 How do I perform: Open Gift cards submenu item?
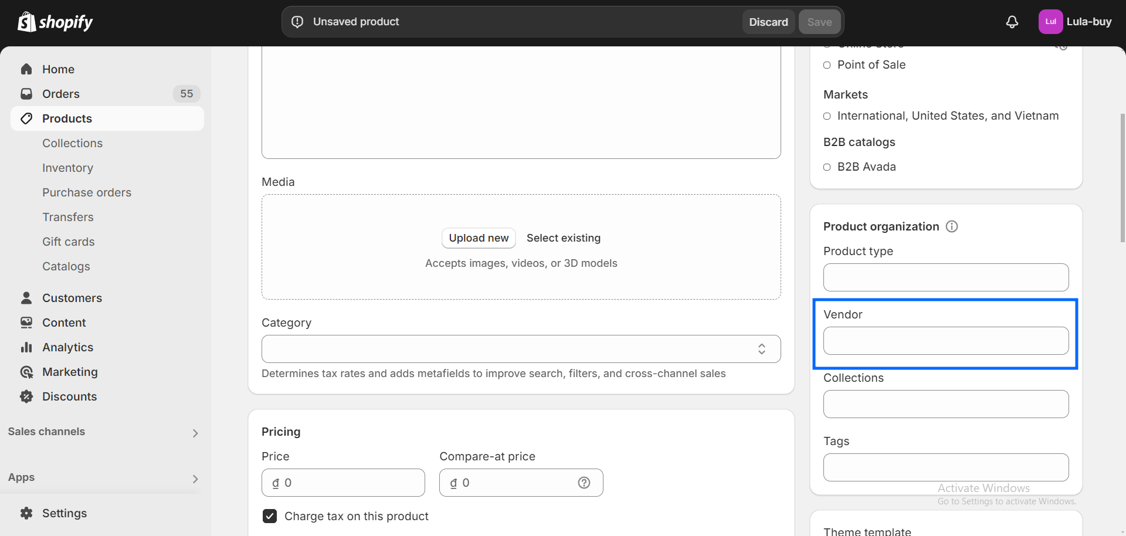pos(68,242)
